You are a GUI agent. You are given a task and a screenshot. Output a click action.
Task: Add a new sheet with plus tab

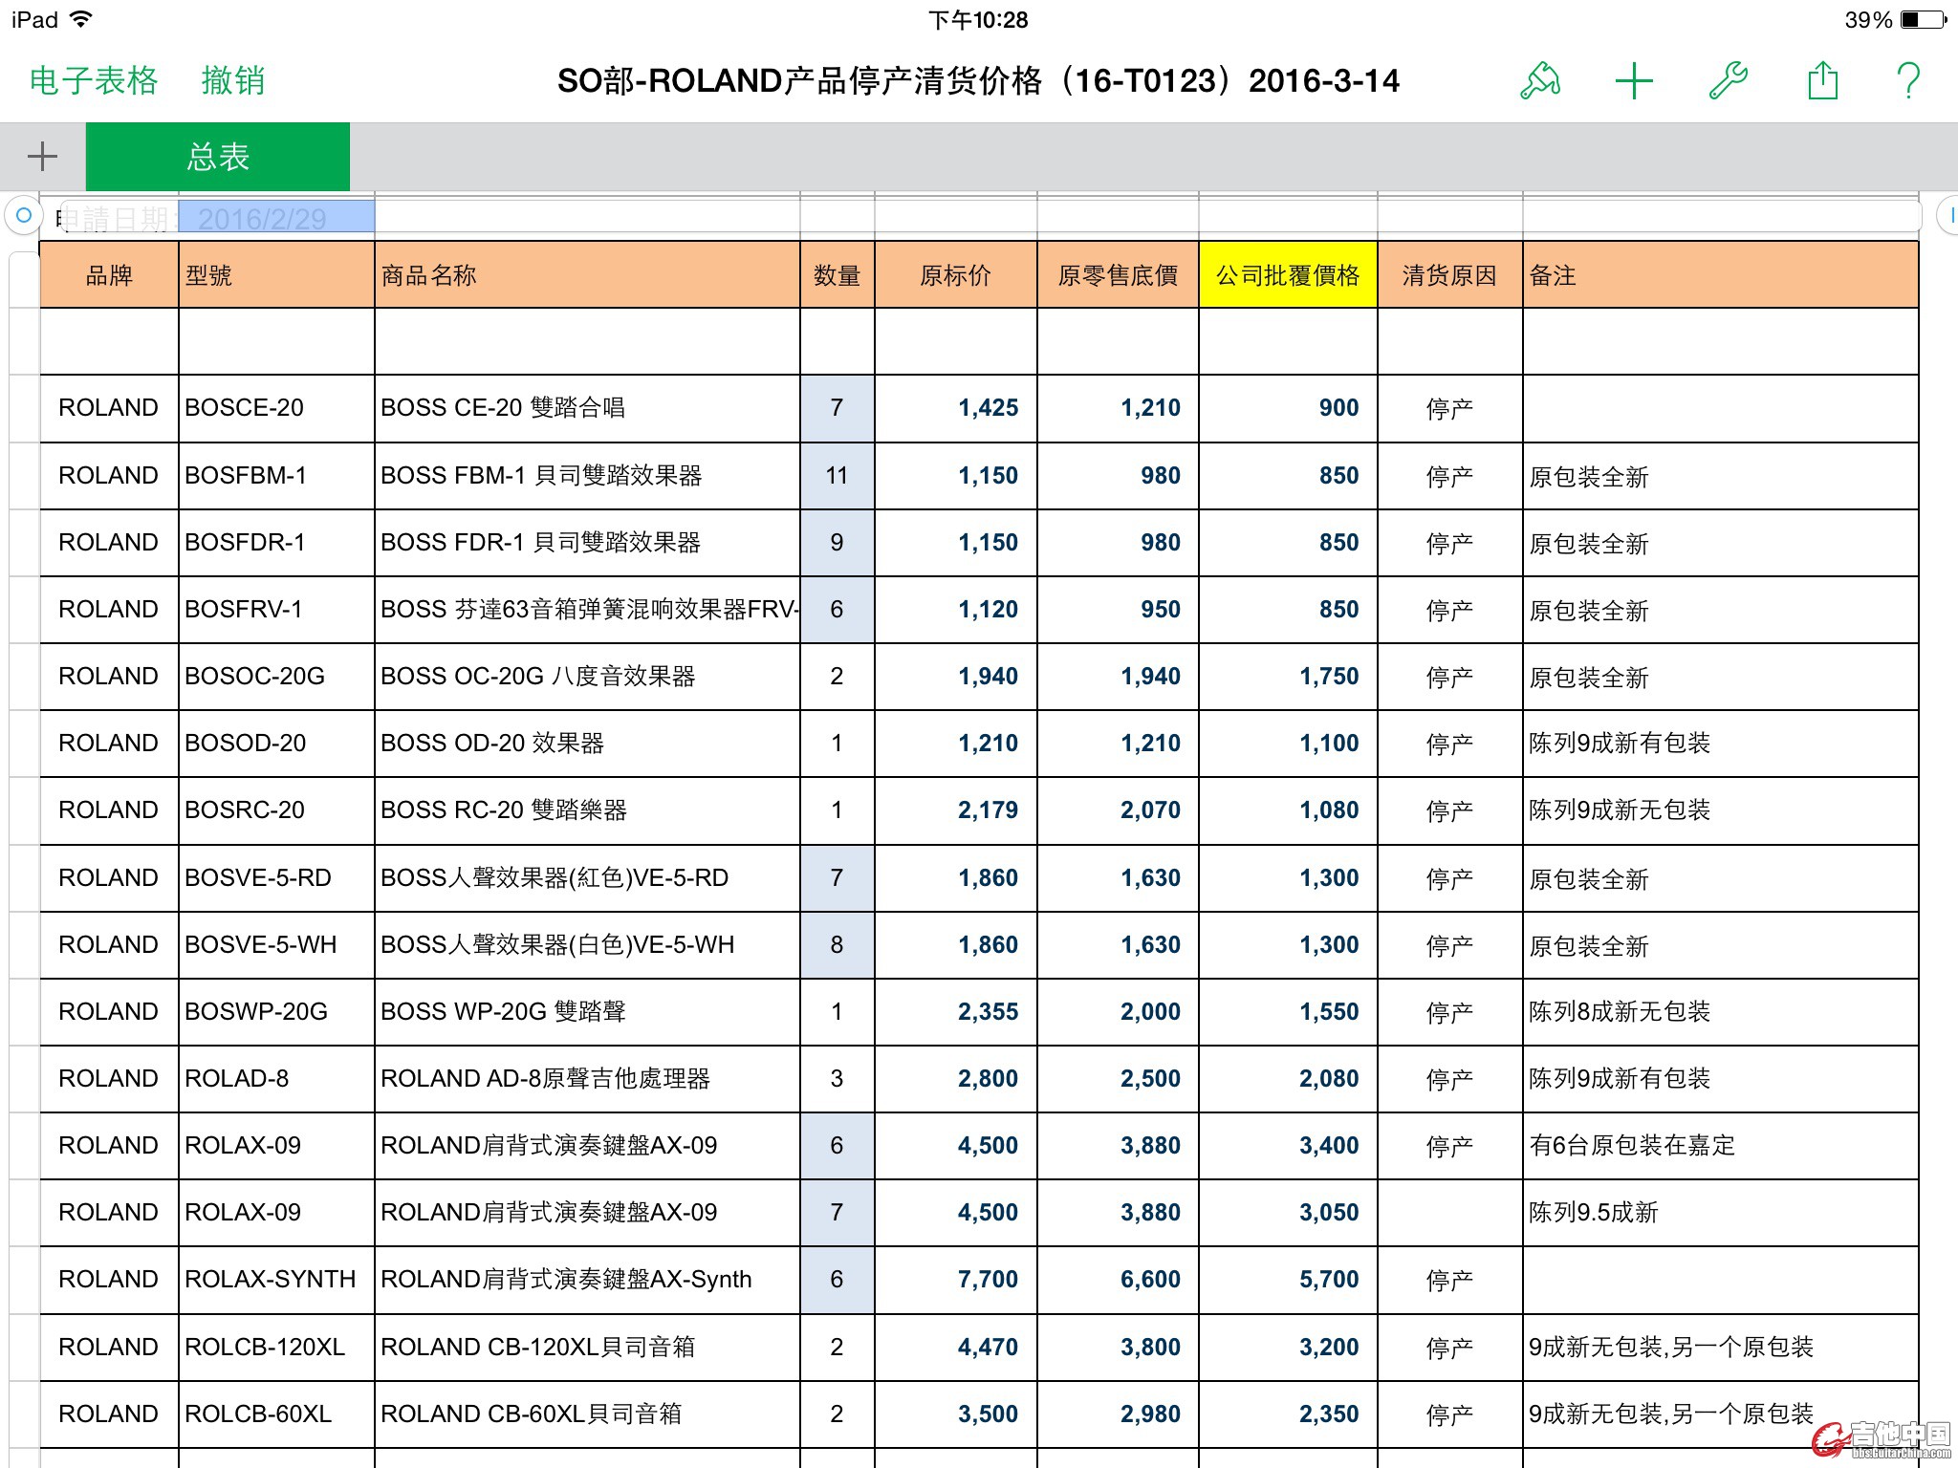[x=42, y=156]
